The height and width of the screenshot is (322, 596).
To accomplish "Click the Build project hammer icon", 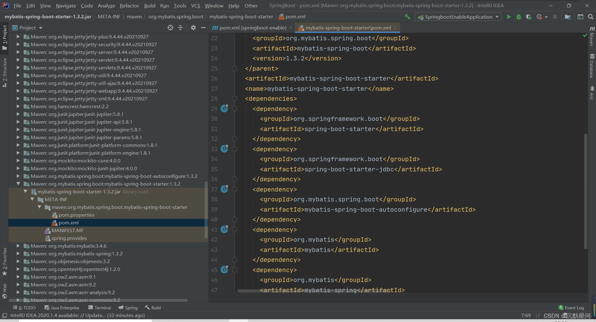I will coord(407,17).
